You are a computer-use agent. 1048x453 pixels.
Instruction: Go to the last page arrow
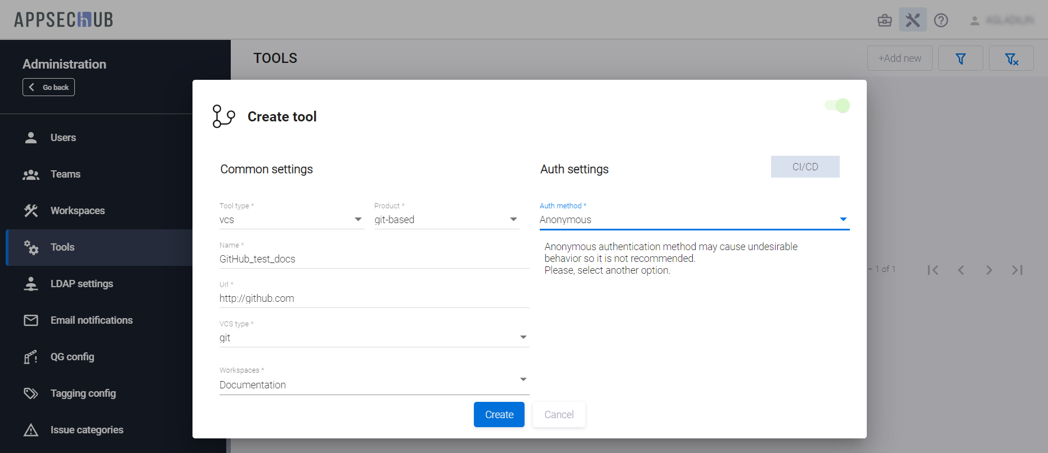(1016, 270)
